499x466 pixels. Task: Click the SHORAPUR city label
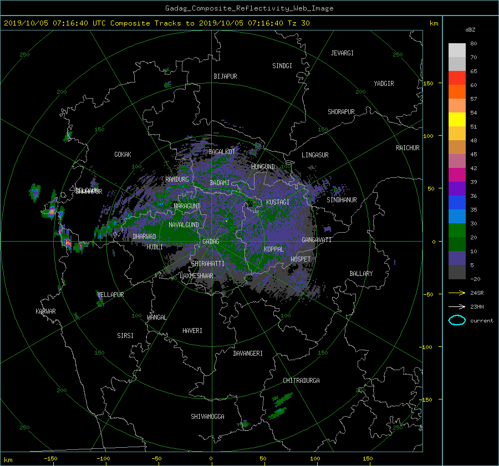[x=341, y=112]
